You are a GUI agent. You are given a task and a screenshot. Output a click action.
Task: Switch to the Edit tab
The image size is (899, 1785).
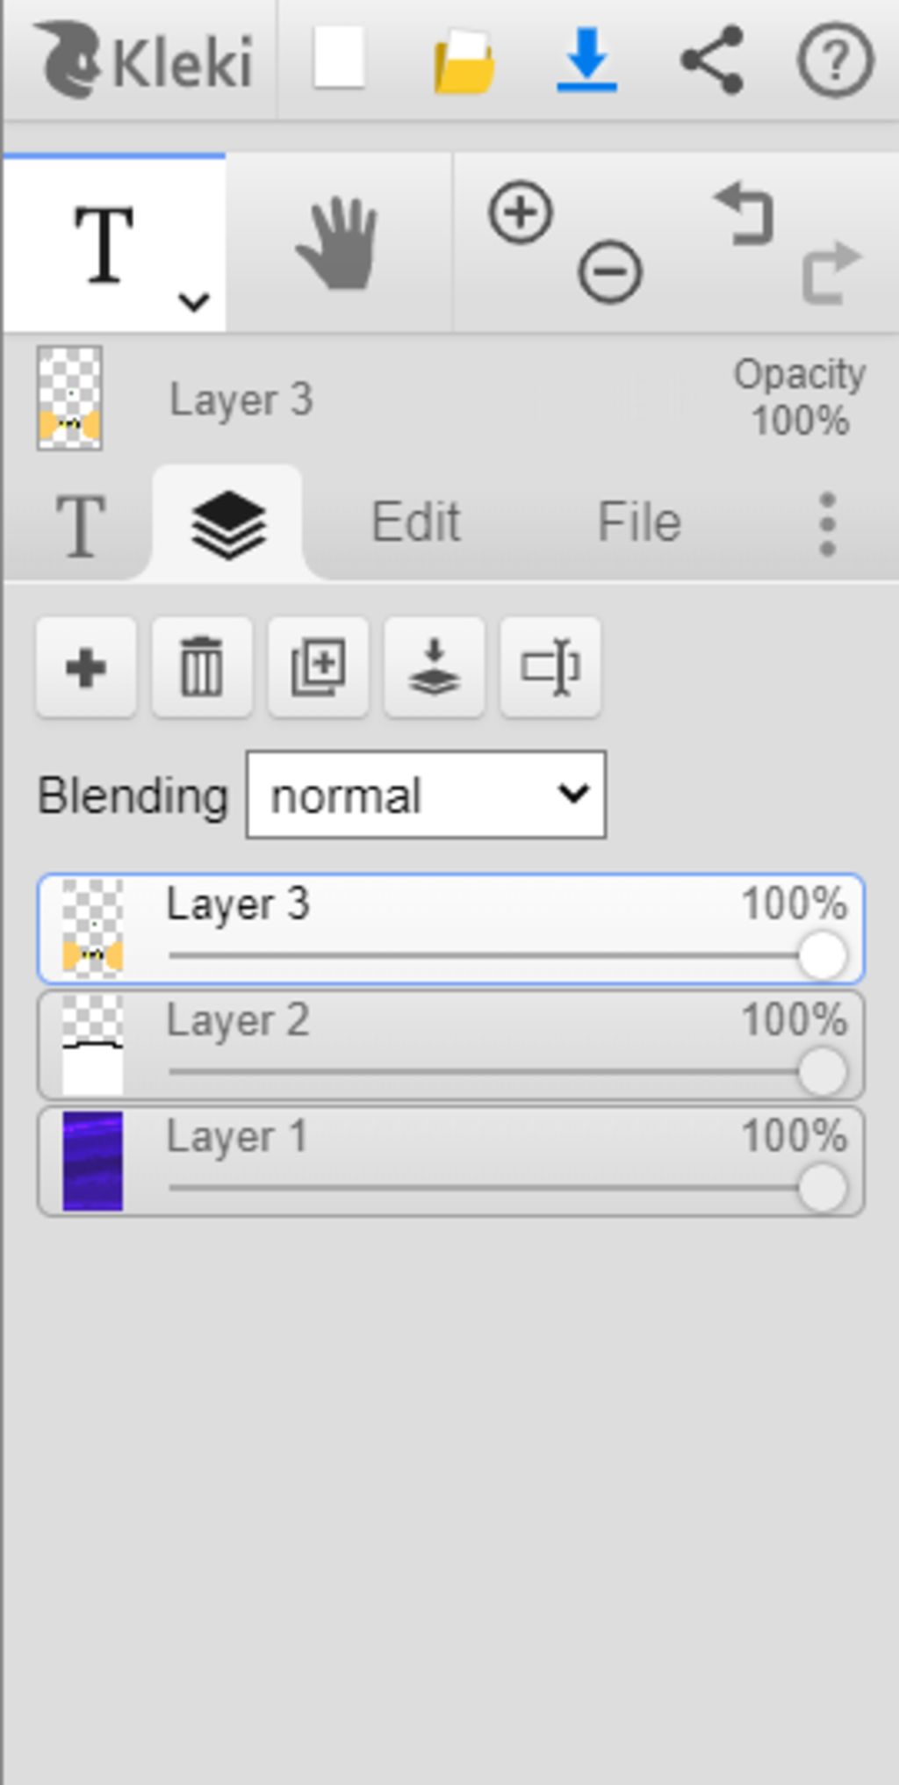[416, 522]
